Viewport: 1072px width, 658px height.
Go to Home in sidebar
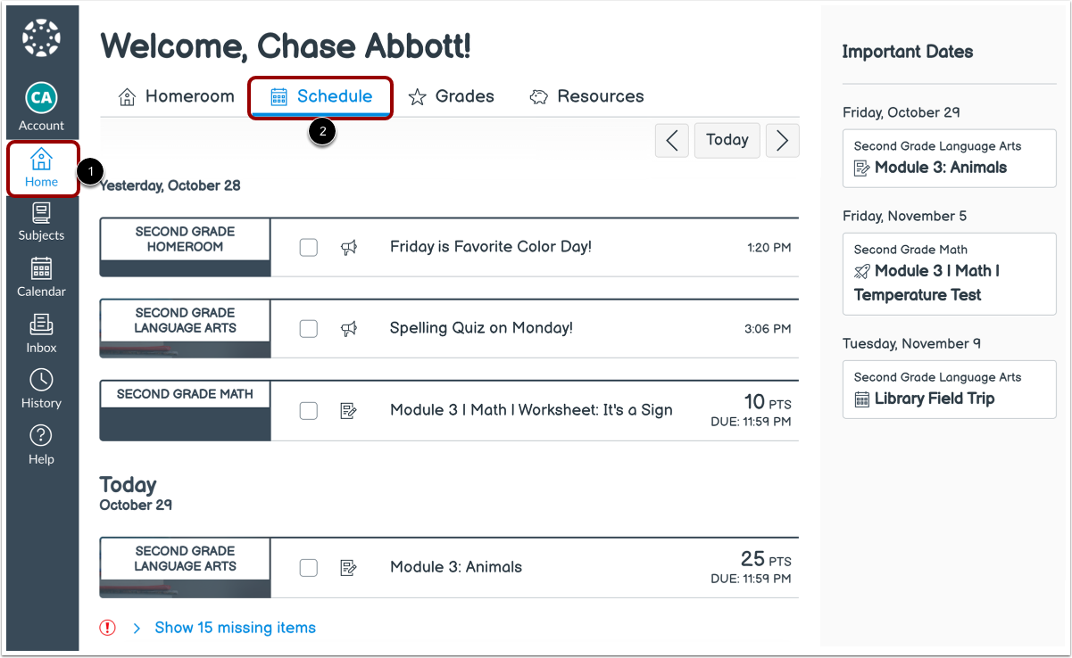point(41,169)
